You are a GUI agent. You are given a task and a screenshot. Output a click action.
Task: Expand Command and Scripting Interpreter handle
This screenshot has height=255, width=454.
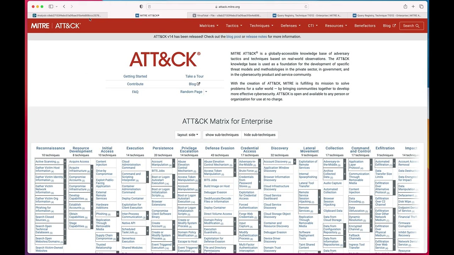[147, 177]
